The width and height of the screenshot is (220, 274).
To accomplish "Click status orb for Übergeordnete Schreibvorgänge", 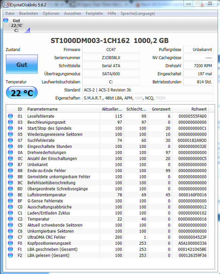I will tap(10, 189).
